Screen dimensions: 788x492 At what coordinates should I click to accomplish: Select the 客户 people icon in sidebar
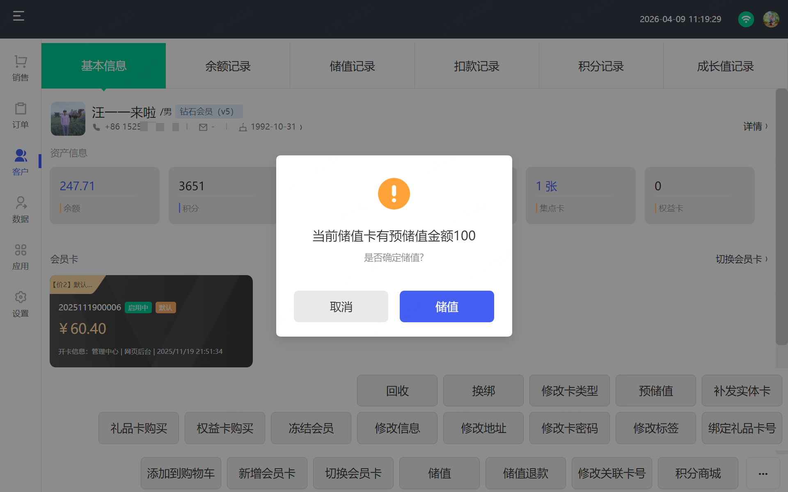point(21,156)
